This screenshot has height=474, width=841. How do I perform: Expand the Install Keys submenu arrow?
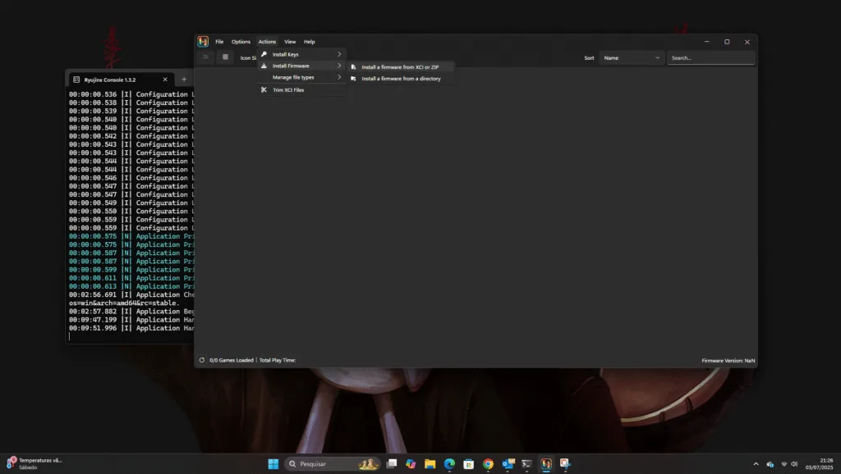pyautogui.click(x=339, y=54)
